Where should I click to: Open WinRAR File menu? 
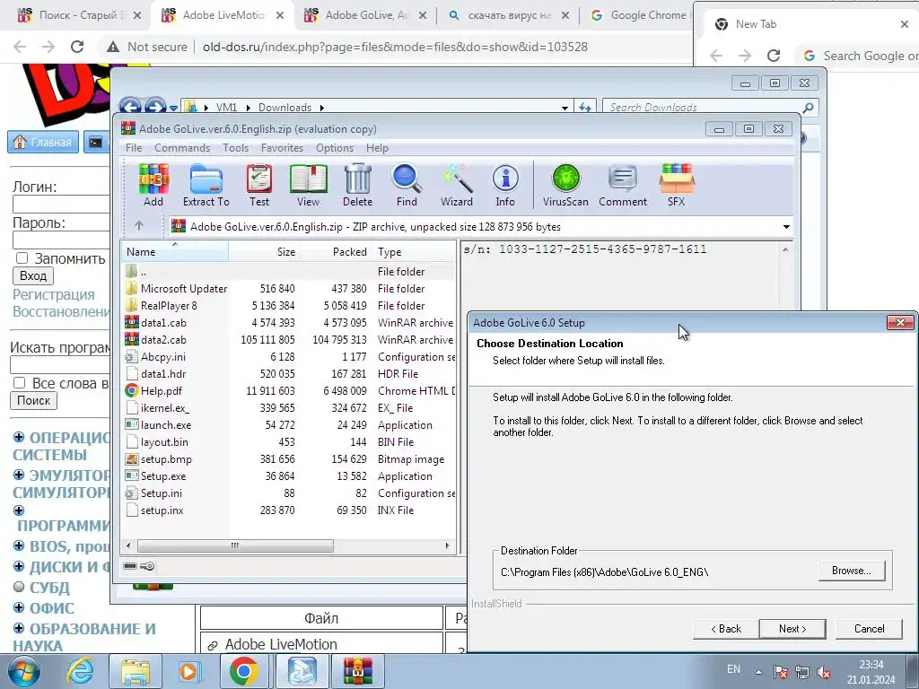point(134,148)
